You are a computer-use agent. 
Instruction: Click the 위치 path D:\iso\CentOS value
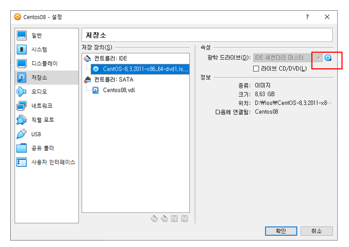pyautogui.click(x=294, y=103)
